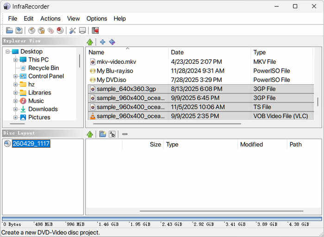Click the TS File type cell
The height and width of the screenshot is (237, 324).
click(262, 107)
